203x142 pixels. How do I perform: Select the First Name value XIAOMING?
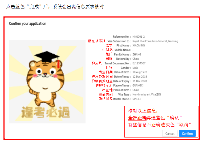139,46
